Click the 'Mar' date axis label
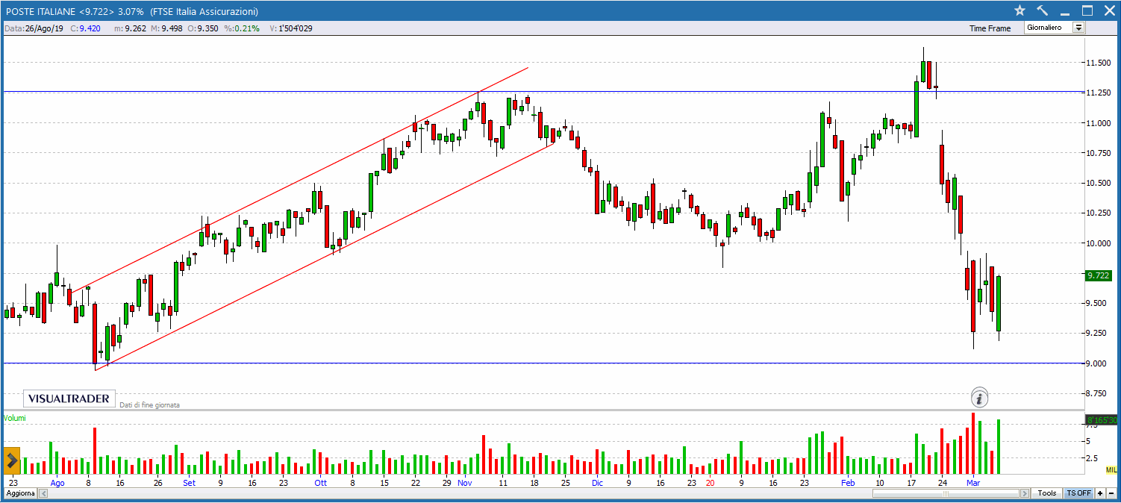1121x503 pixels. (972, 483)
